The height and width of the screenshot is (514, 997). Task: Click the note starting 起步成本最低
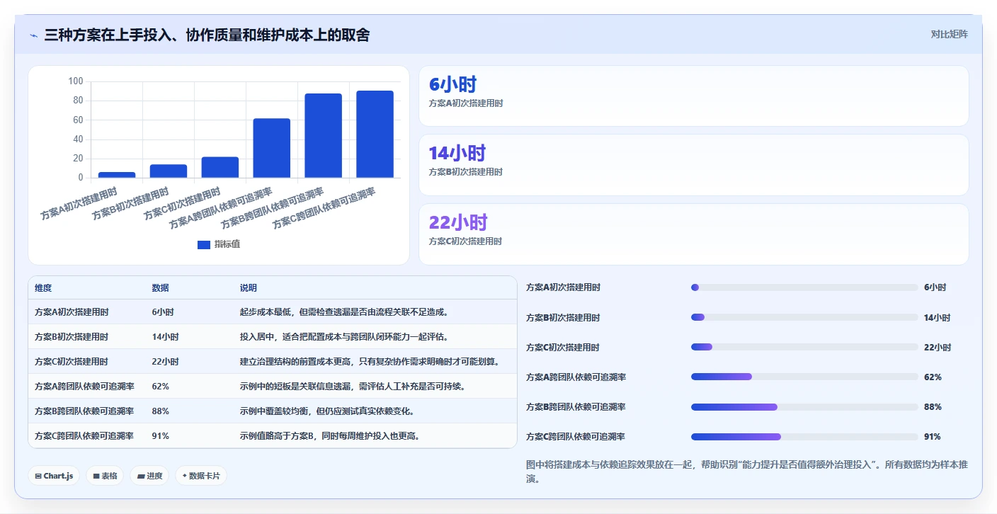[344, 312]
